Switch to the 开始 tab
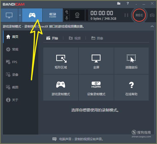This screenshot has height=144, width=157. (52, 38)
